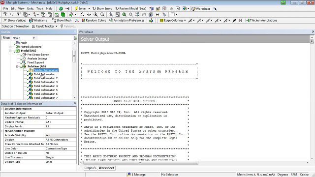
Task: Click the Solution Information toolbar button
Action: click(16, 26)
